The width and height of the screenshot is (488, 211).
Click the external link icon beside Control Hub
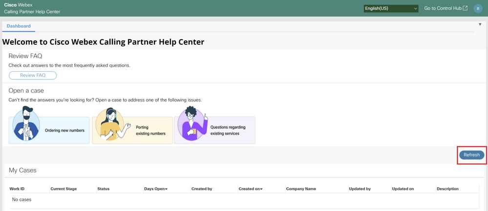click(465, 8)
